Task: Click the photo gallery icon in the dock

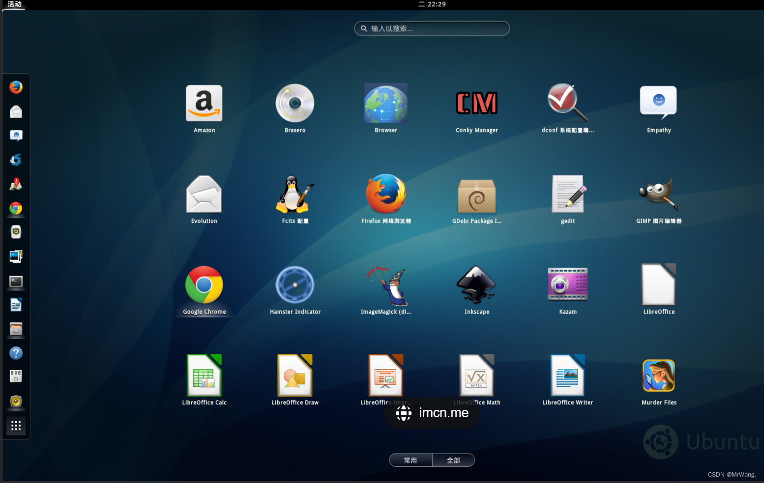Action: 16,256
